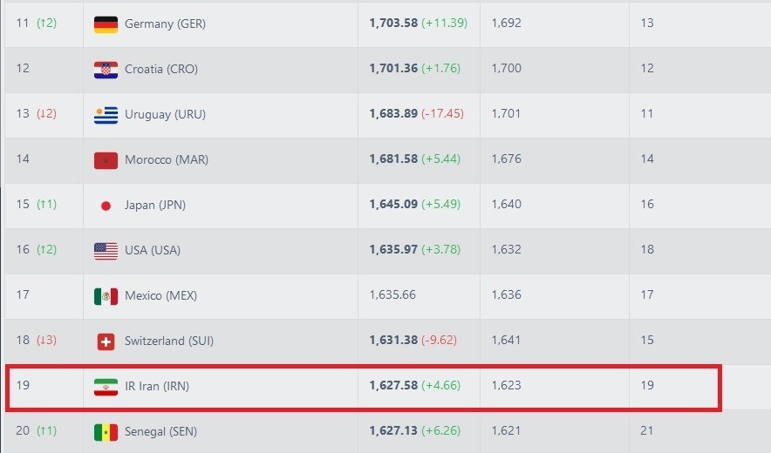Image resolution: width=771 pixels, height=453 pixels.
Task: Click the IR Iran flag icon
Action: 106,387
